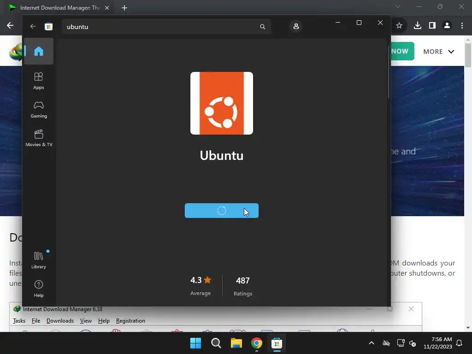Close the IDM 6.38 screenshot window

411,309
